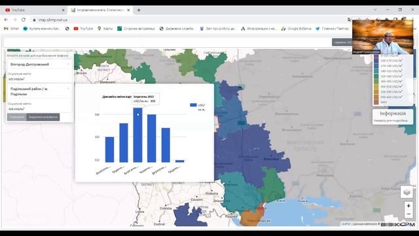Select the 520–590 USD/м² legend color

pyautogui.click(x=376, y=92)
